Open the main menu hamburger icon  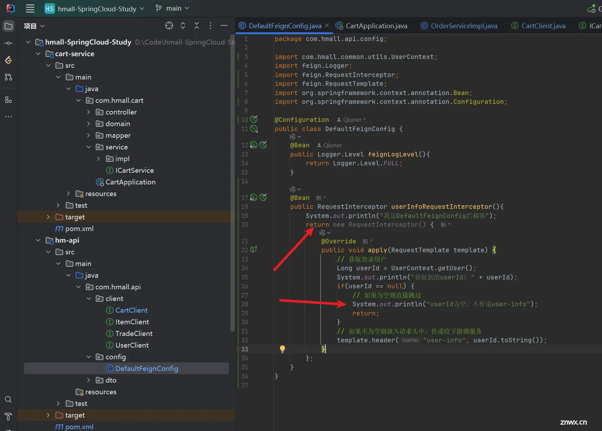(30, 8)
